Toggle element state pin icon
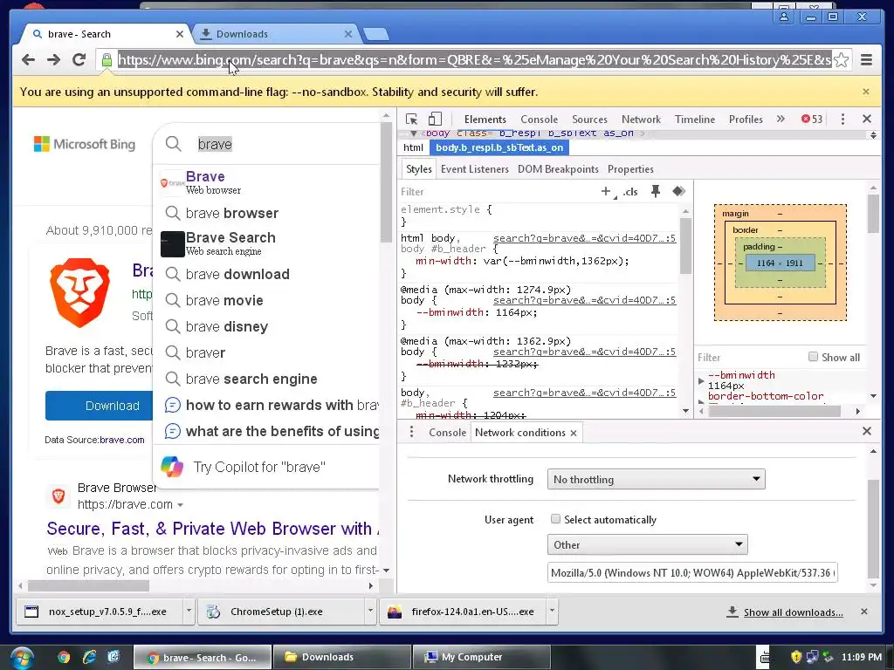The width and height of the screenshot is (894, 670). click(656, 191)
